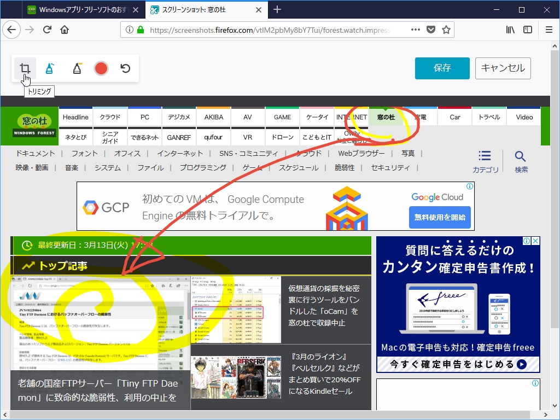
Task: Toggle the Firefox sidebar
Action: [x=528, y=30]
